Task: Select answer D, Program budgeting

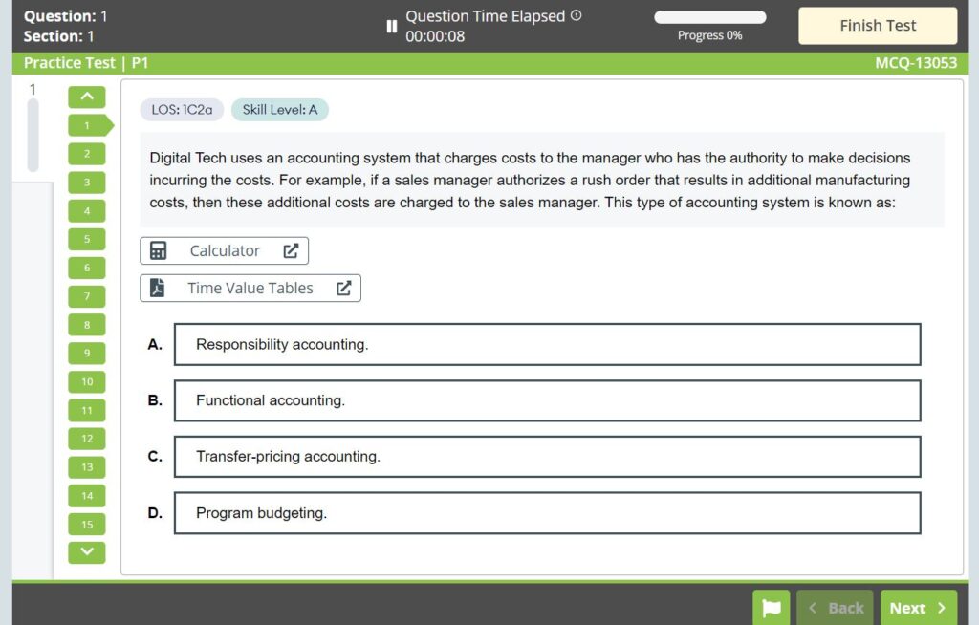Action: coord(547,513)
